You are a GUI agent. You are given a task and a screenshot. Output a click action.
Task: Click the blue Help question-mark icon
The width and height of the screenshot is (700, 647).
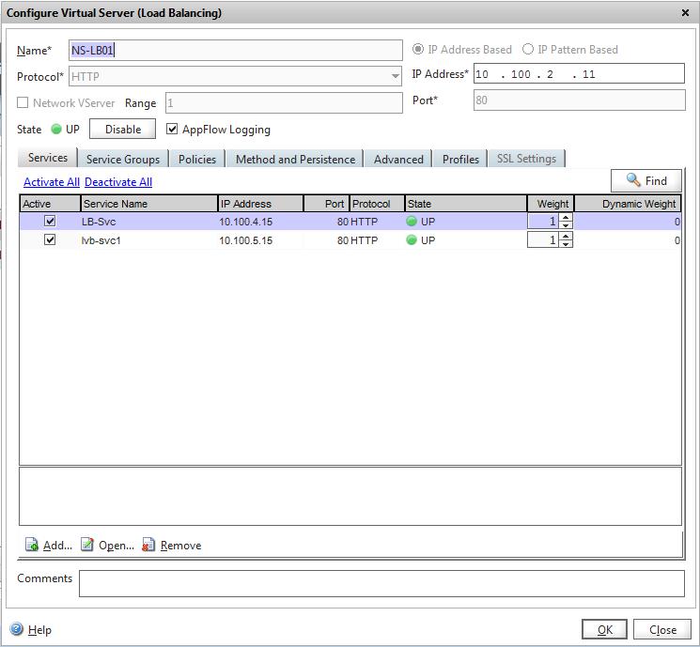pyautogui.click(x=17, y=629)
